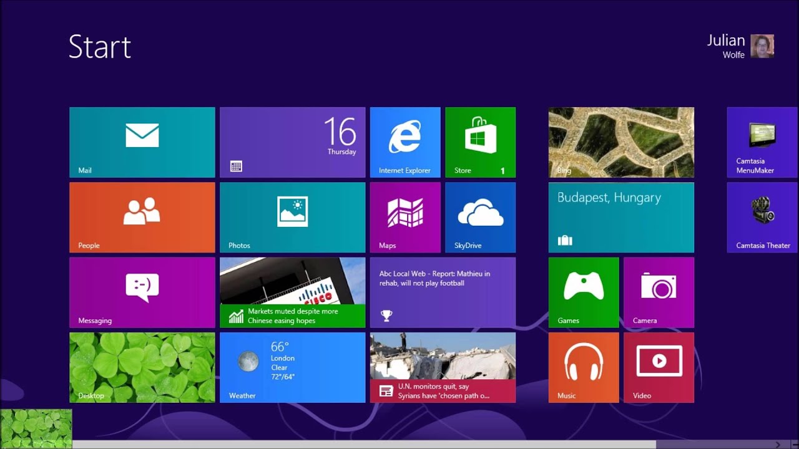
Task: Open the Budapest, Hungary travel tile
Action: [621, 218]
